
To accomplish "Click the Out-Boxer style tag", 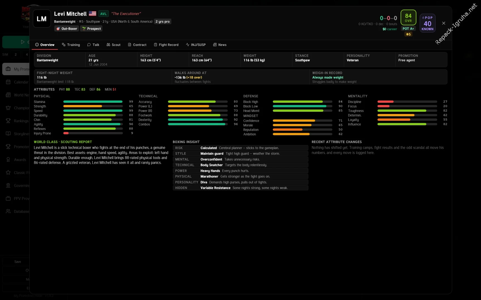I will click(x=67, y=29).
